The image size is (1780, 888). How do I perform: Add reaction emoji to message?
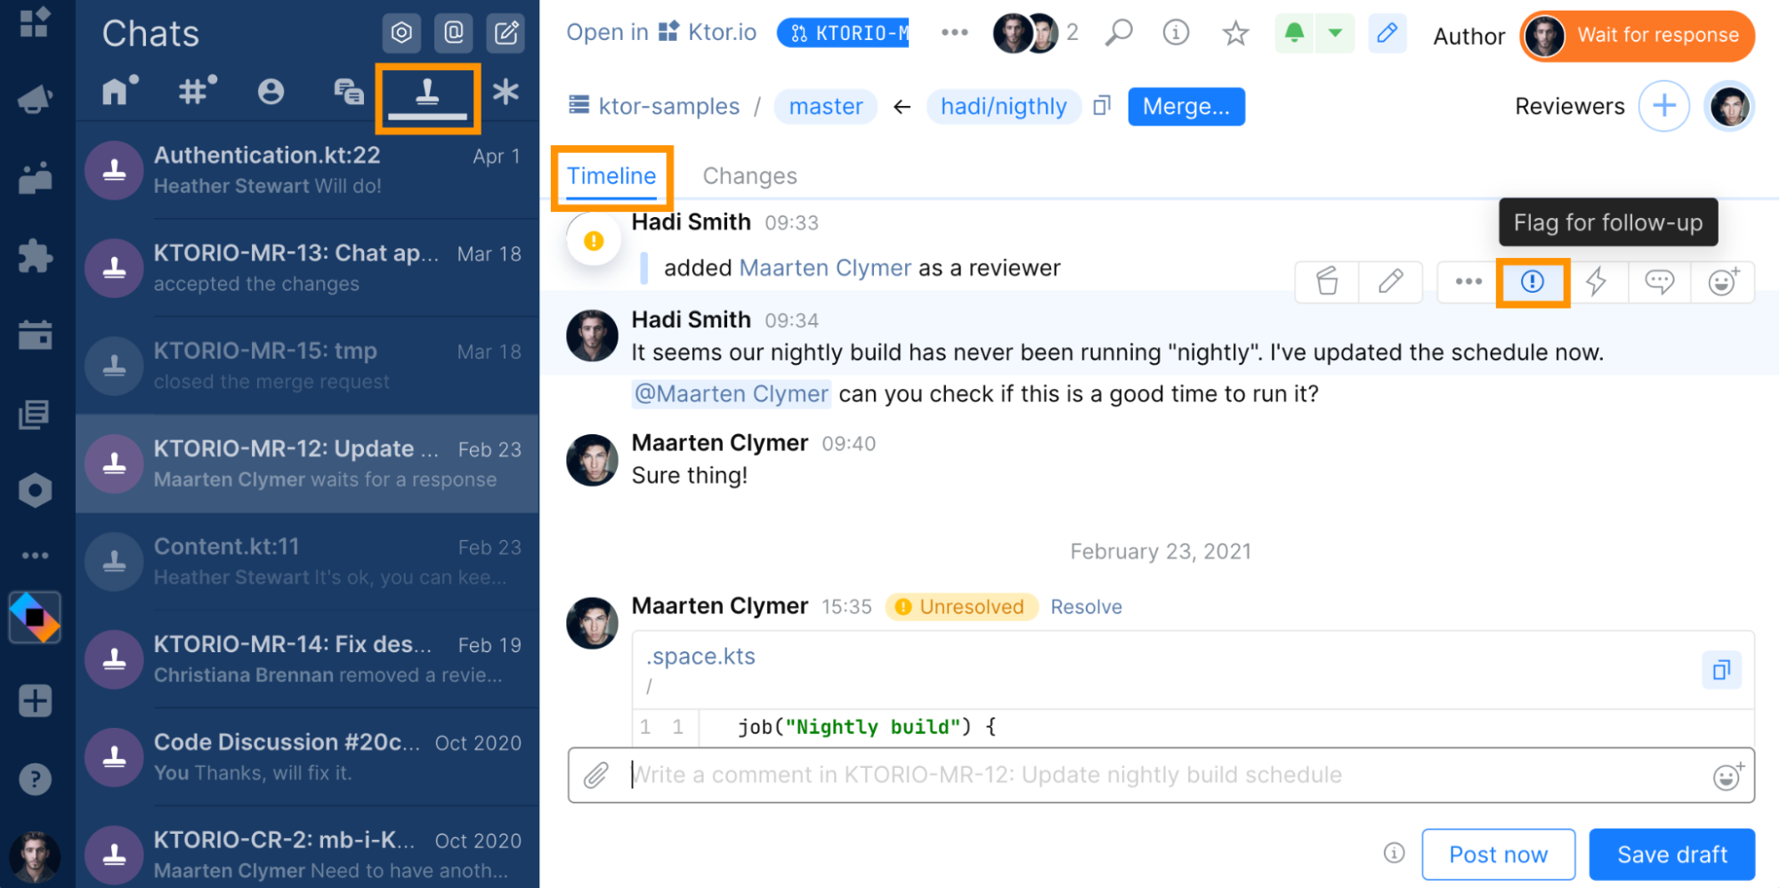[x=1723, y=282]
